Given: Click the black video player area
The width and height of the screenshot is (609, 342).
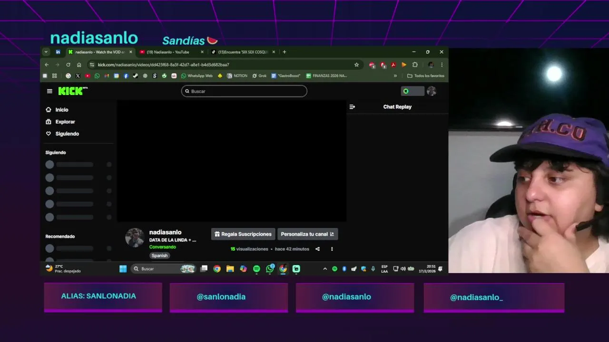Looking at the screenshot, I should [x=232, y=161].
